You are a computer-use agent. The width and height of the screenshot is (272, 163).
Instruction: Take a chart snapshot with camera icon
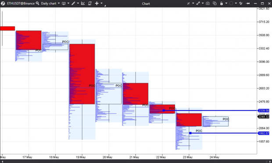coord(208,3)
